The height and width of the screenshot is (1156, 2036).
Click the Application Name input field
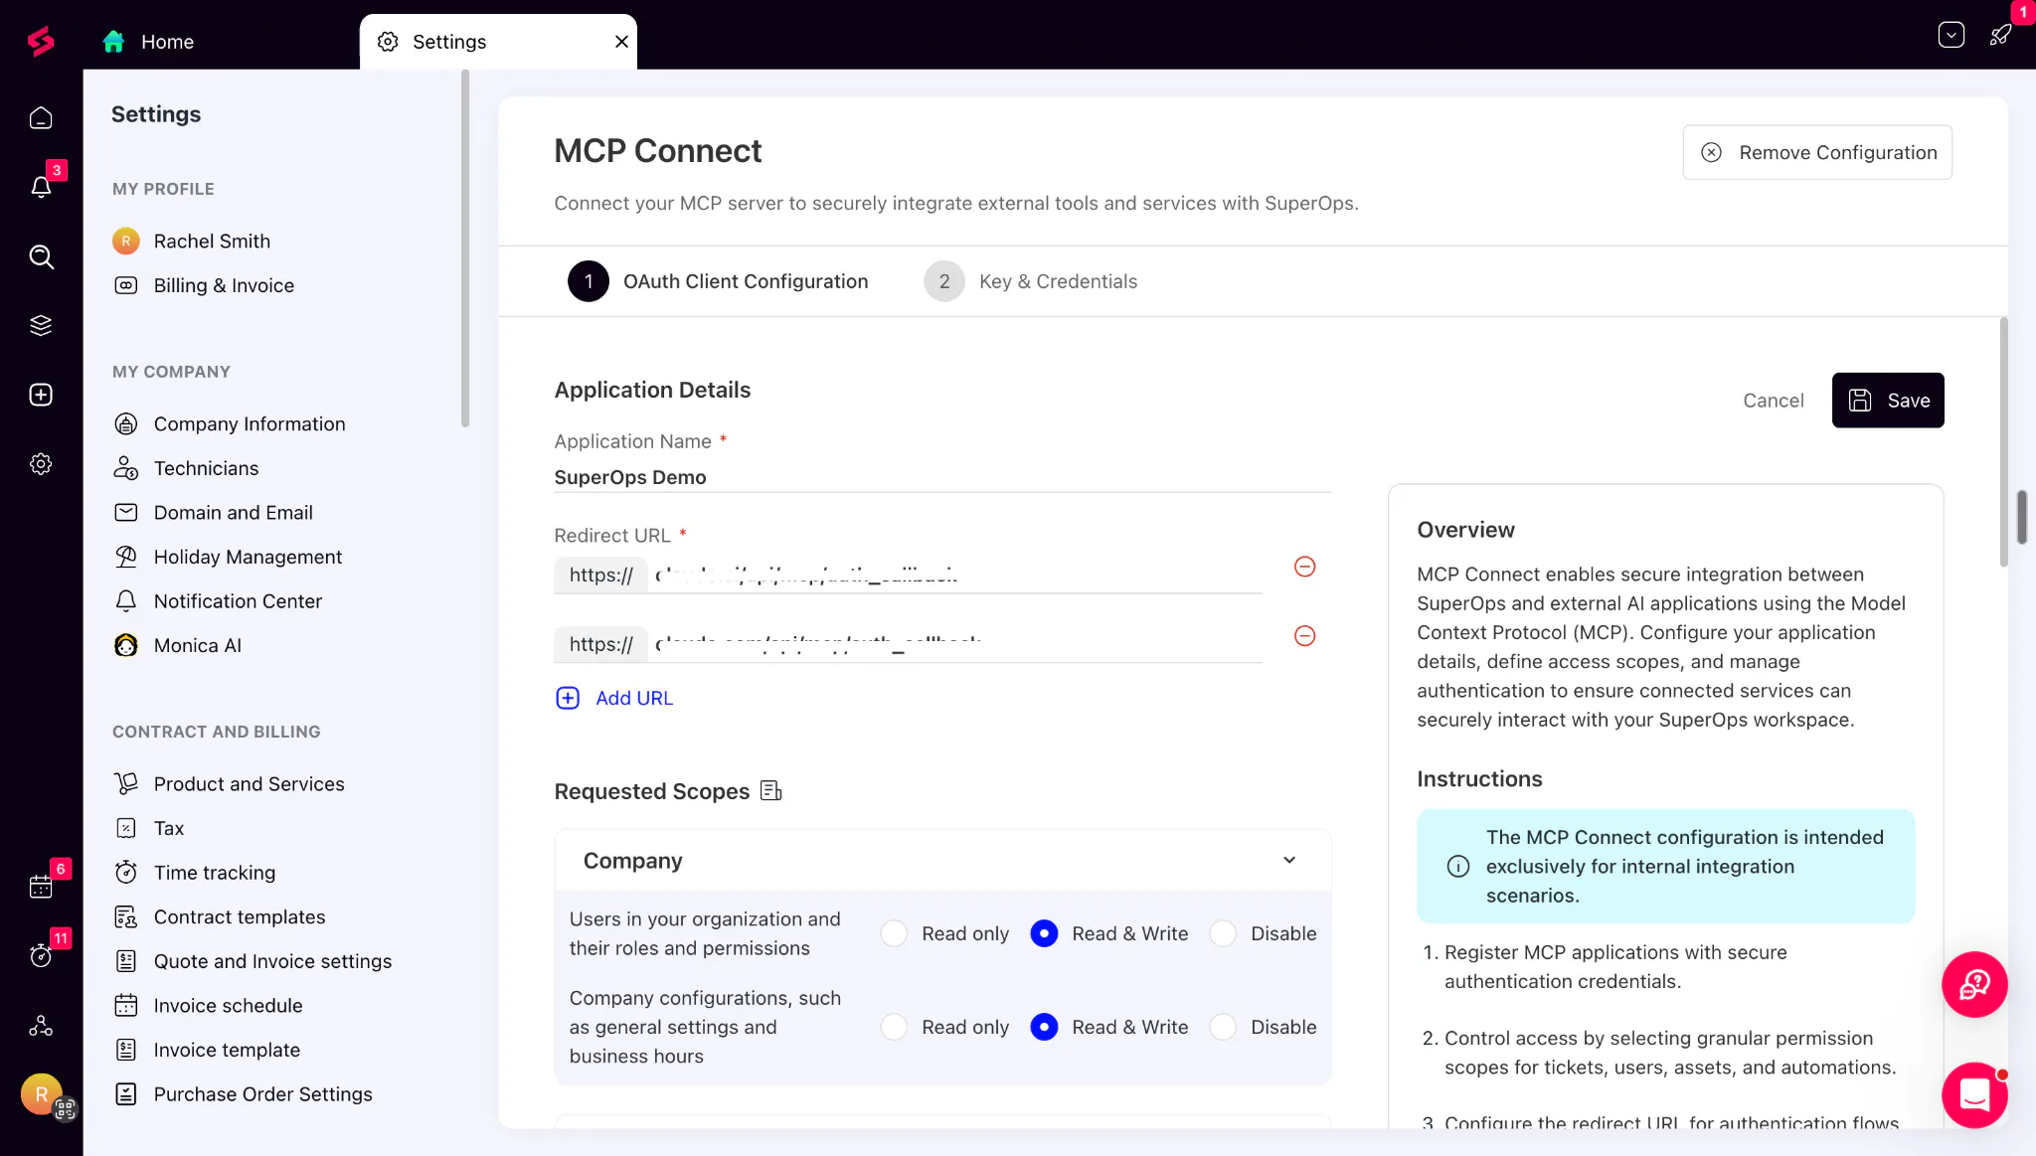pyautogui.click(x=942, y=477)
